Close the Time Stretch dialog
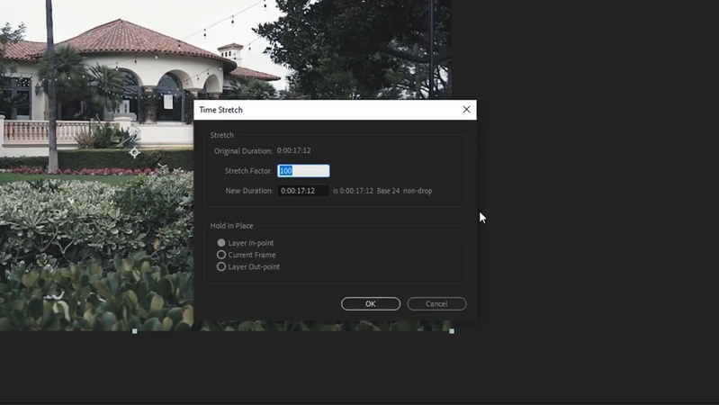This screenshot has height=405, width=719. pyautogui.click(x=466, y=110)
